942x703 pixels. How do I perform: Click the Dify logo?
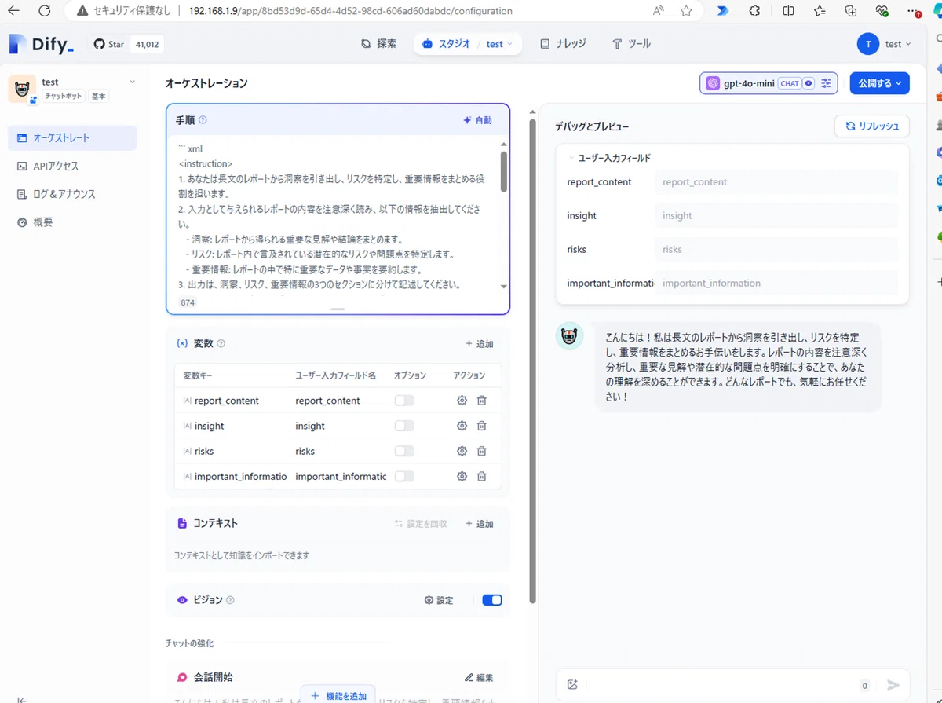(x=42, y=44)
